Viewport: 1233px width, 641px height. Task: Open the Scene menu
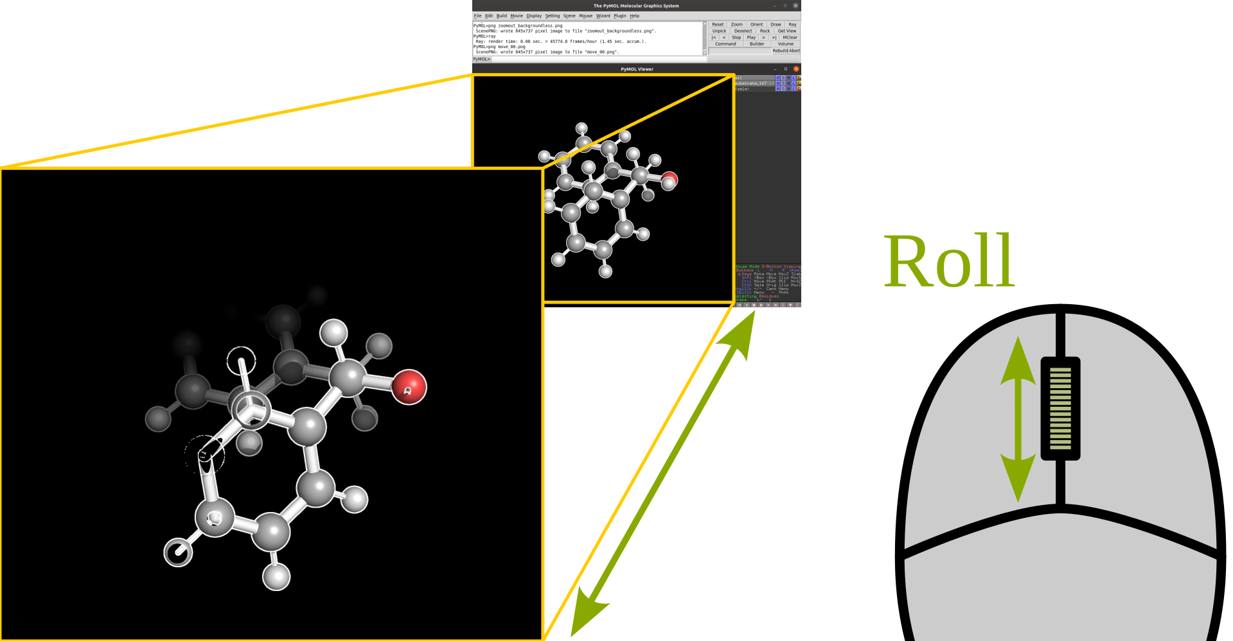point(569,16)
